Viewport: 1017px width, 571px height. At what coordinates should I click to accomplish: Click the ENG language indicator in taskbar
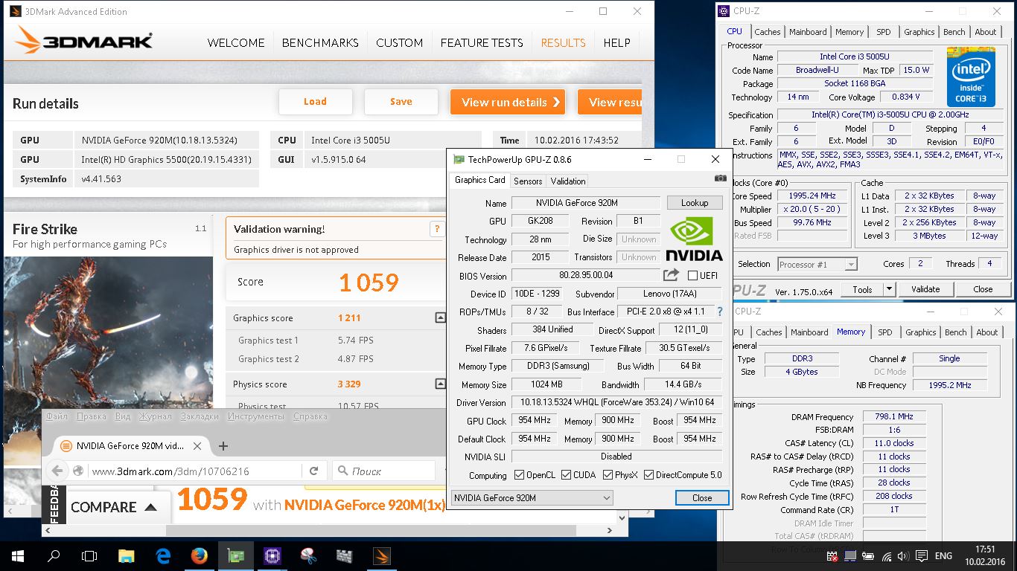click(x=943, y=556)
